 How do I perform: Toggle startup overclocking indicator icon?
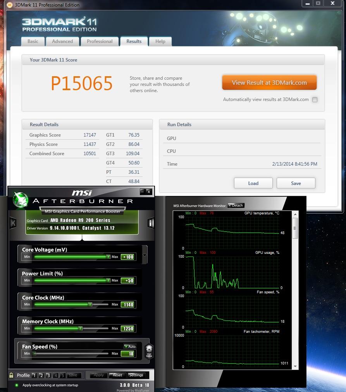point(17,385)
